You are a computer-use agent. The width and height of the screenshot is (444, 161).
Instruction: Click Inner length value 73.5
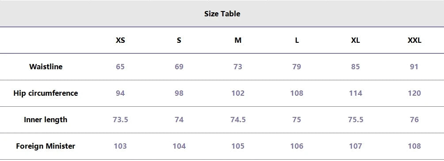(x=120, y=120)
